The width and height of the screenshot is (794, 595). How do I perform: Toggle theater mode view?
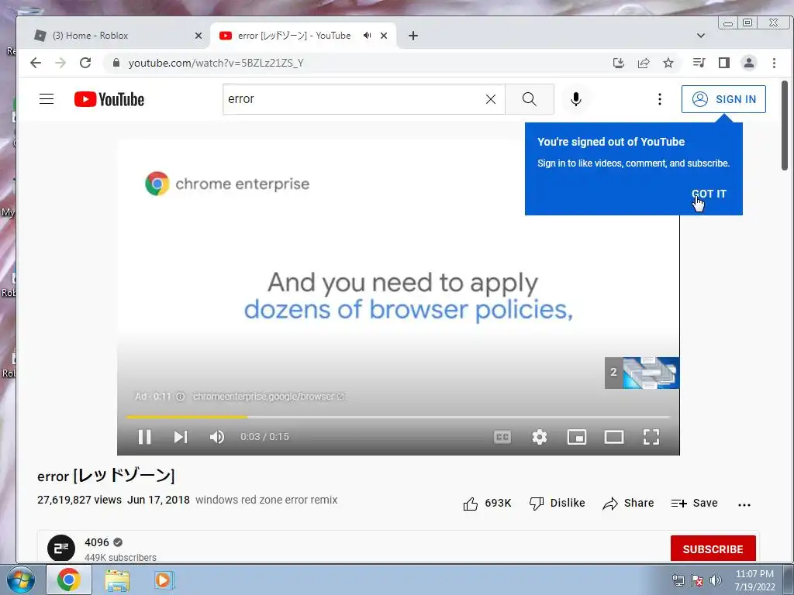click(614, 437)
